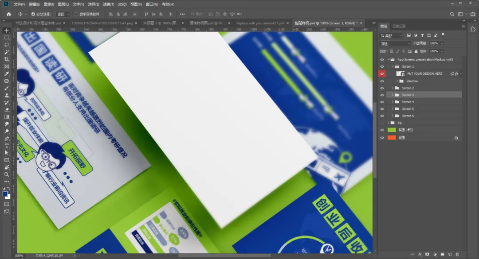Open the 文件(F) menu
Image resolution: width=479 pixels, height=259 pixels.
(x=19, y=4)
